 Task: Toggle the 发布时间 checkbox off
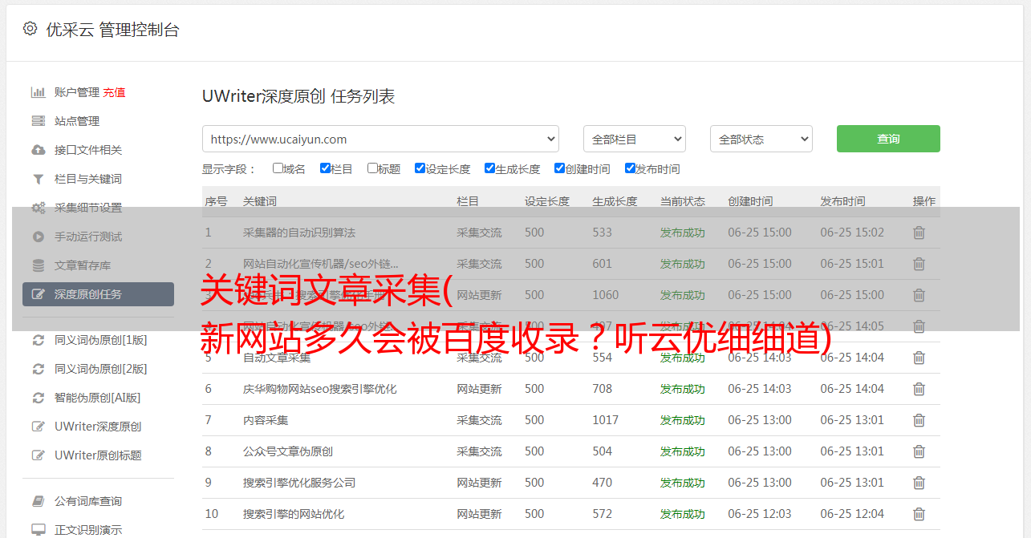[x=630, y=168]
